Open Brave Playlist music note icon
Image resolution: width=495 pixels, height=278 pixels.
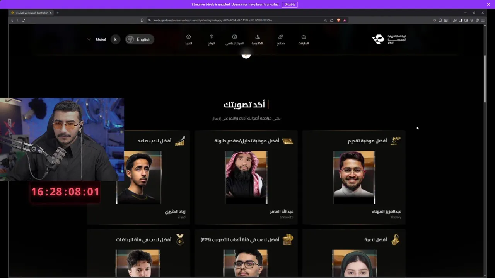pyautogui.click(x=455, y=20)
